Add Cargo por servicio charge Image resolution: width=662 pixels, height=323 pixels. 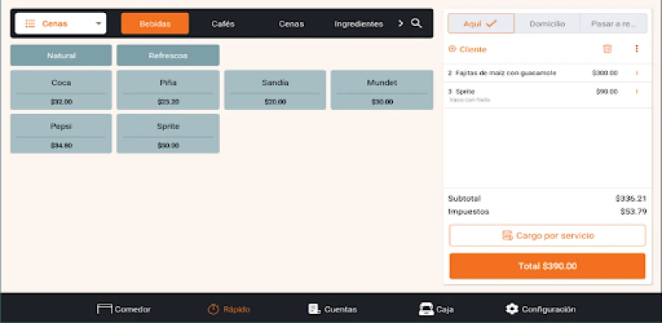click(547, 235)
